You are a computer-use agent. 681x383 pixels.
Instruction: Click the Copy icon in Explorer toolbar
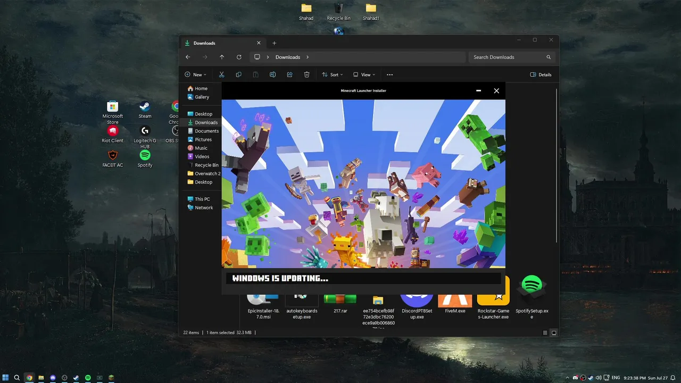pos(238,74)
